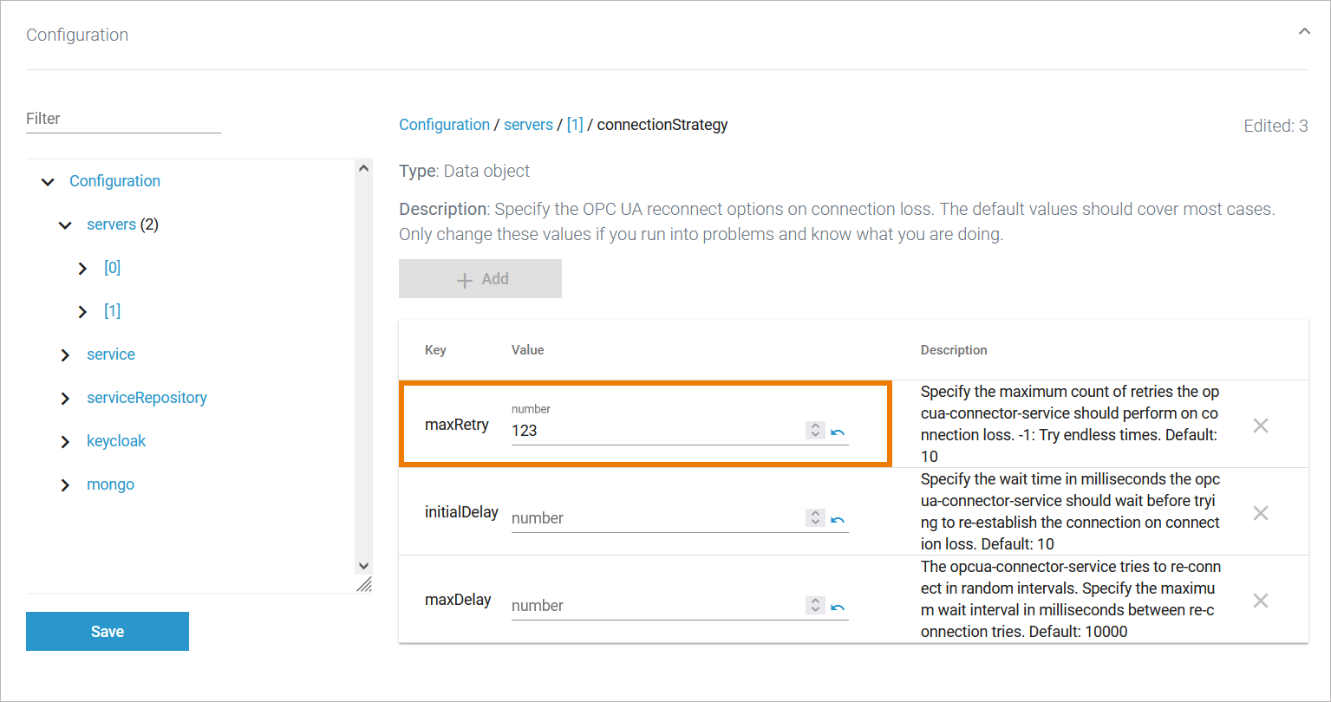1331x702 pixels.
Task: Click the maxRetry number stepper arrows
Action: click(x=815, y=430)
